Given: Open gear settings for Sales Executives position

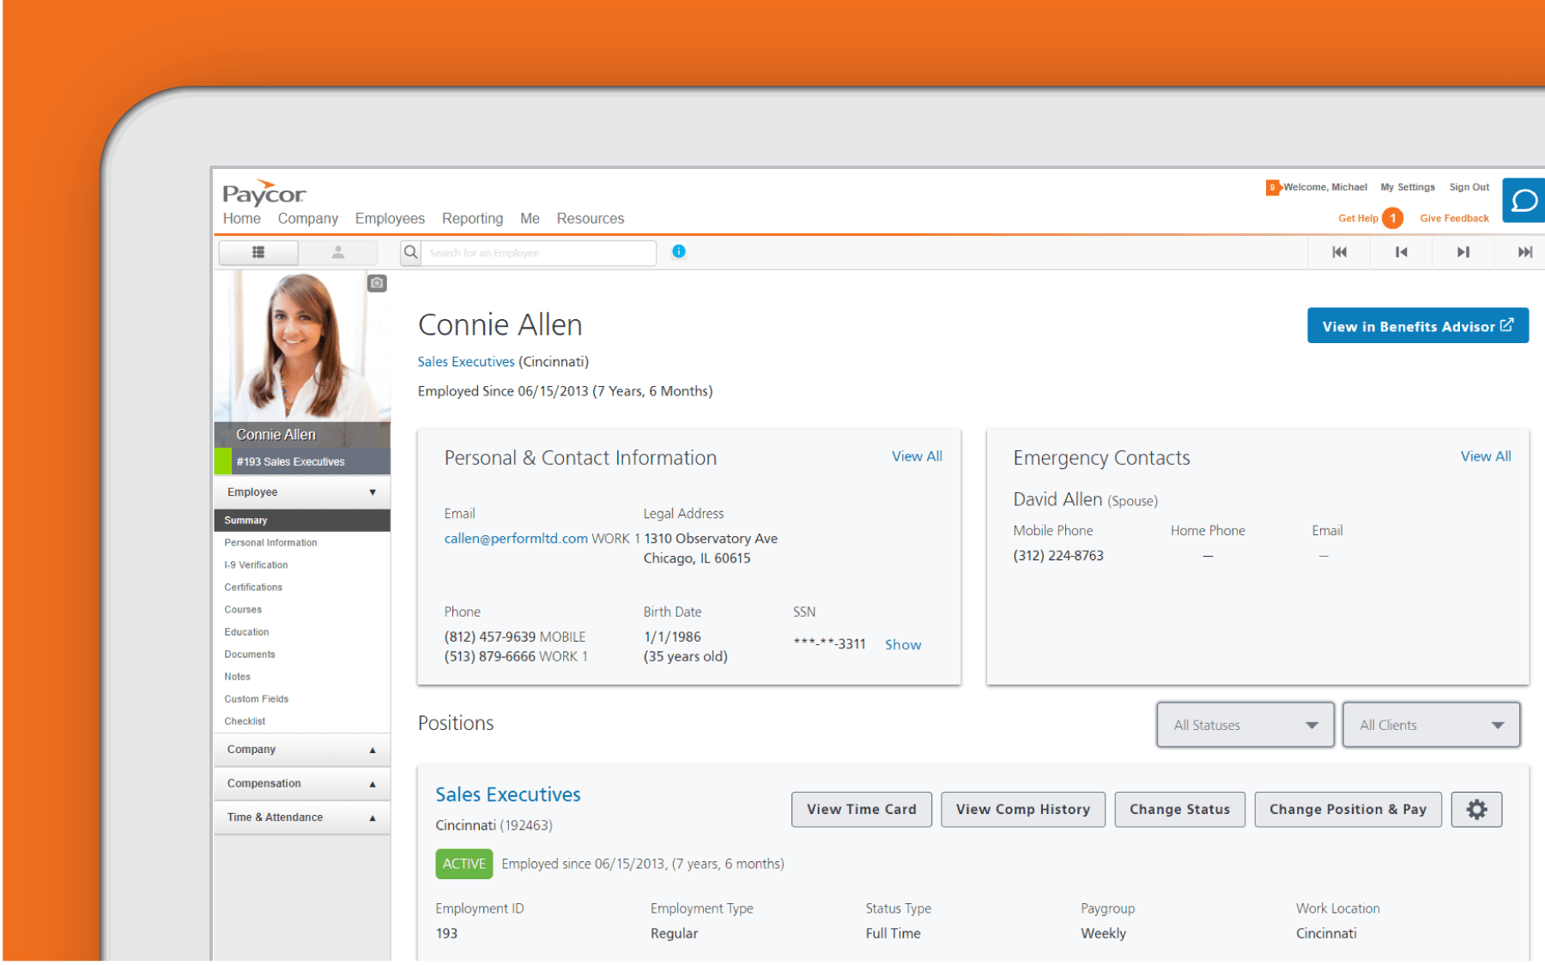Looking at the screenshot, I should [x=1476, y=809].
